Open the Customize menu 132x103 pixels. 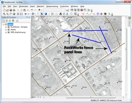click(64, 6)
